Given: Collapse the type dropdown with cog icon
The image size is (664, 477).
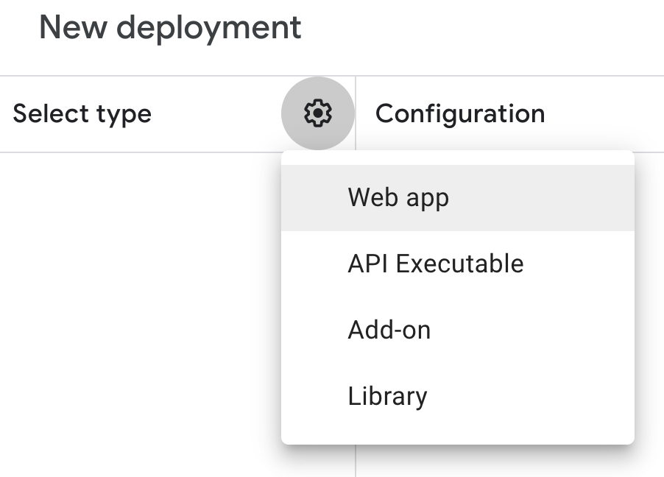Looking at the screenshot, I should click(x=317, y=113).
